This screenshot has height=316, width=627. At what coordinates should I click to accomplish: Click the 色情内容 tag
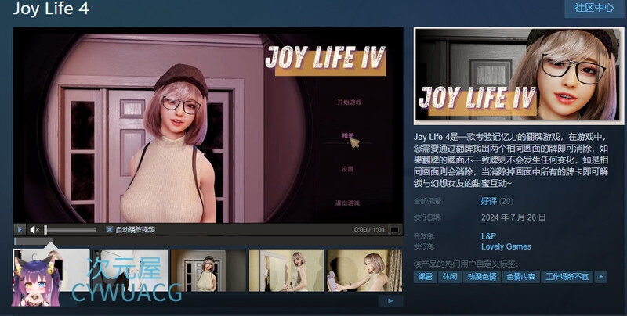pyautogui.click(x=521, y=277)
